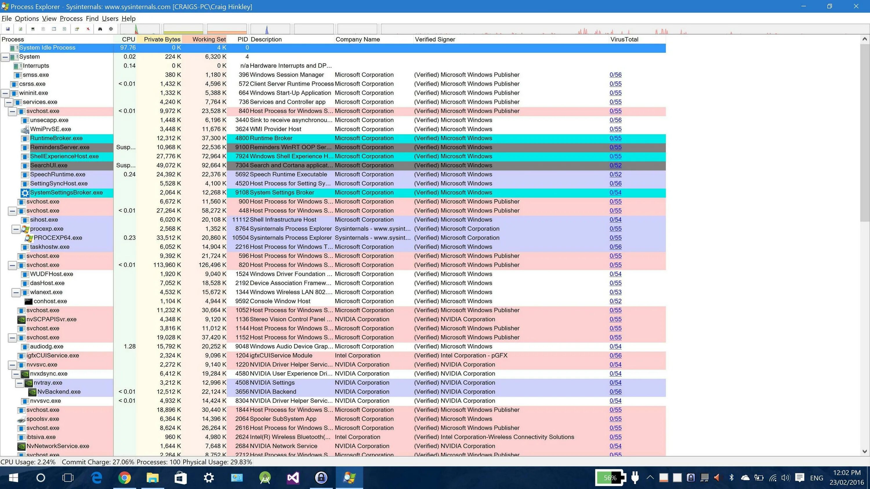This screenshot has width=870, height=489.
Task: Click the OneDrive cloud tray icon
Action: tap(745, 477)
